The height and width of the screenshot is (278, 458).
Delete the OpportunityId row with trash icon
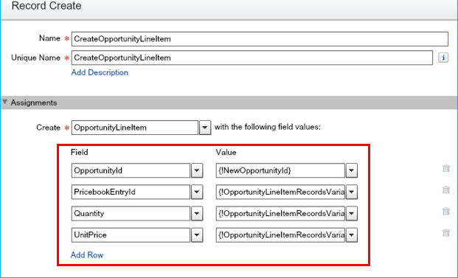click(x=446, y=168)
